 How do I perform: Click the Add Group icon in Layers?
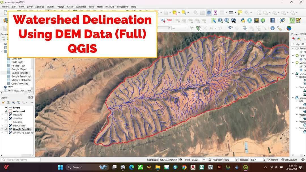[x=8, y=102]
